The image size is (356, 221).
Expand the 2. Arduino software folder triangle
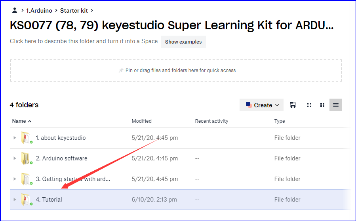(15, 158)
